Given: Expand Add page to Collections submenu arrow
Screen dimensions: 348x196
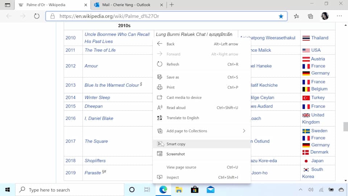Looking at the screenshot, I should [244, 131].
